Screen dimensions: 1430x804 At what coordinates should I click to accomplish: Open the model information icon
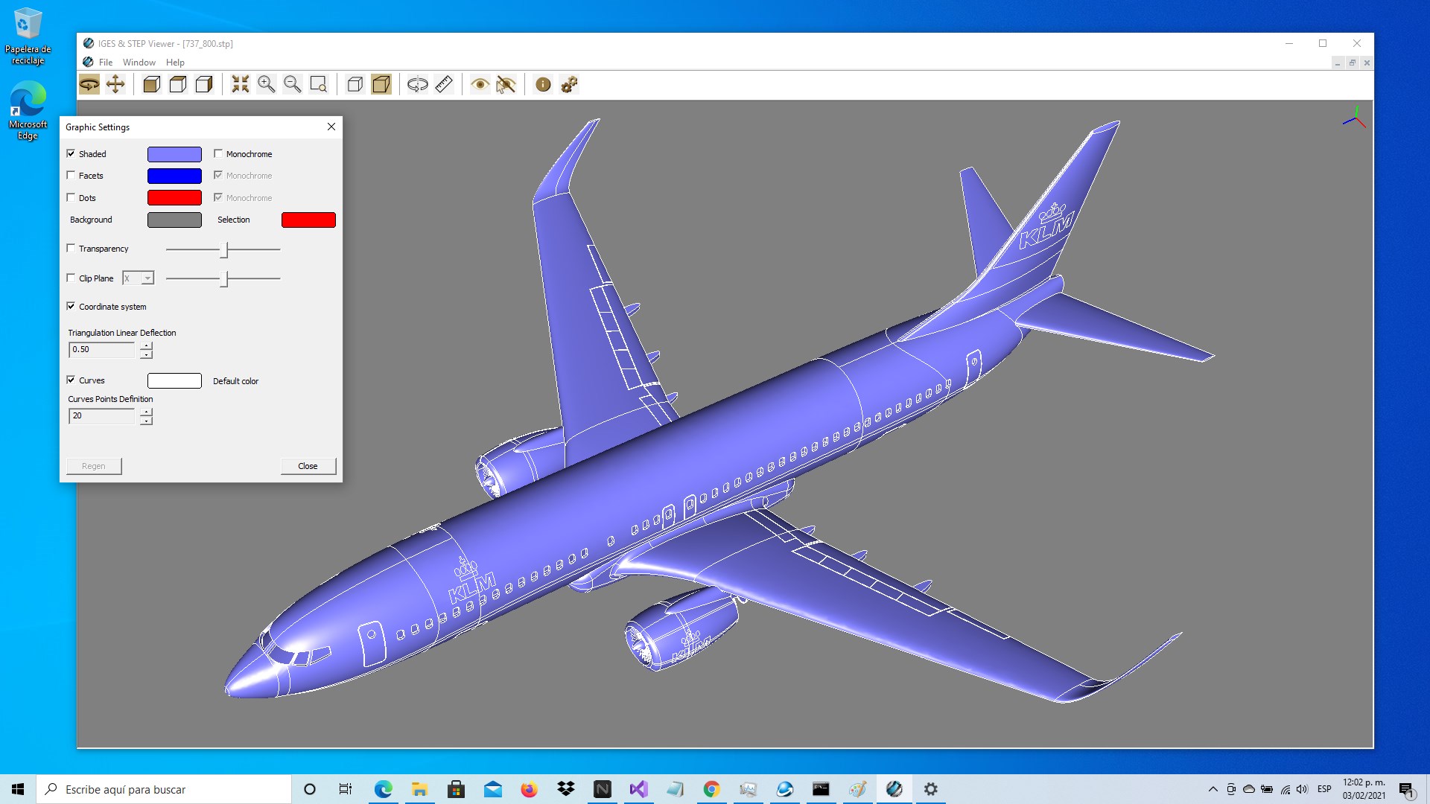coord(543,84)
